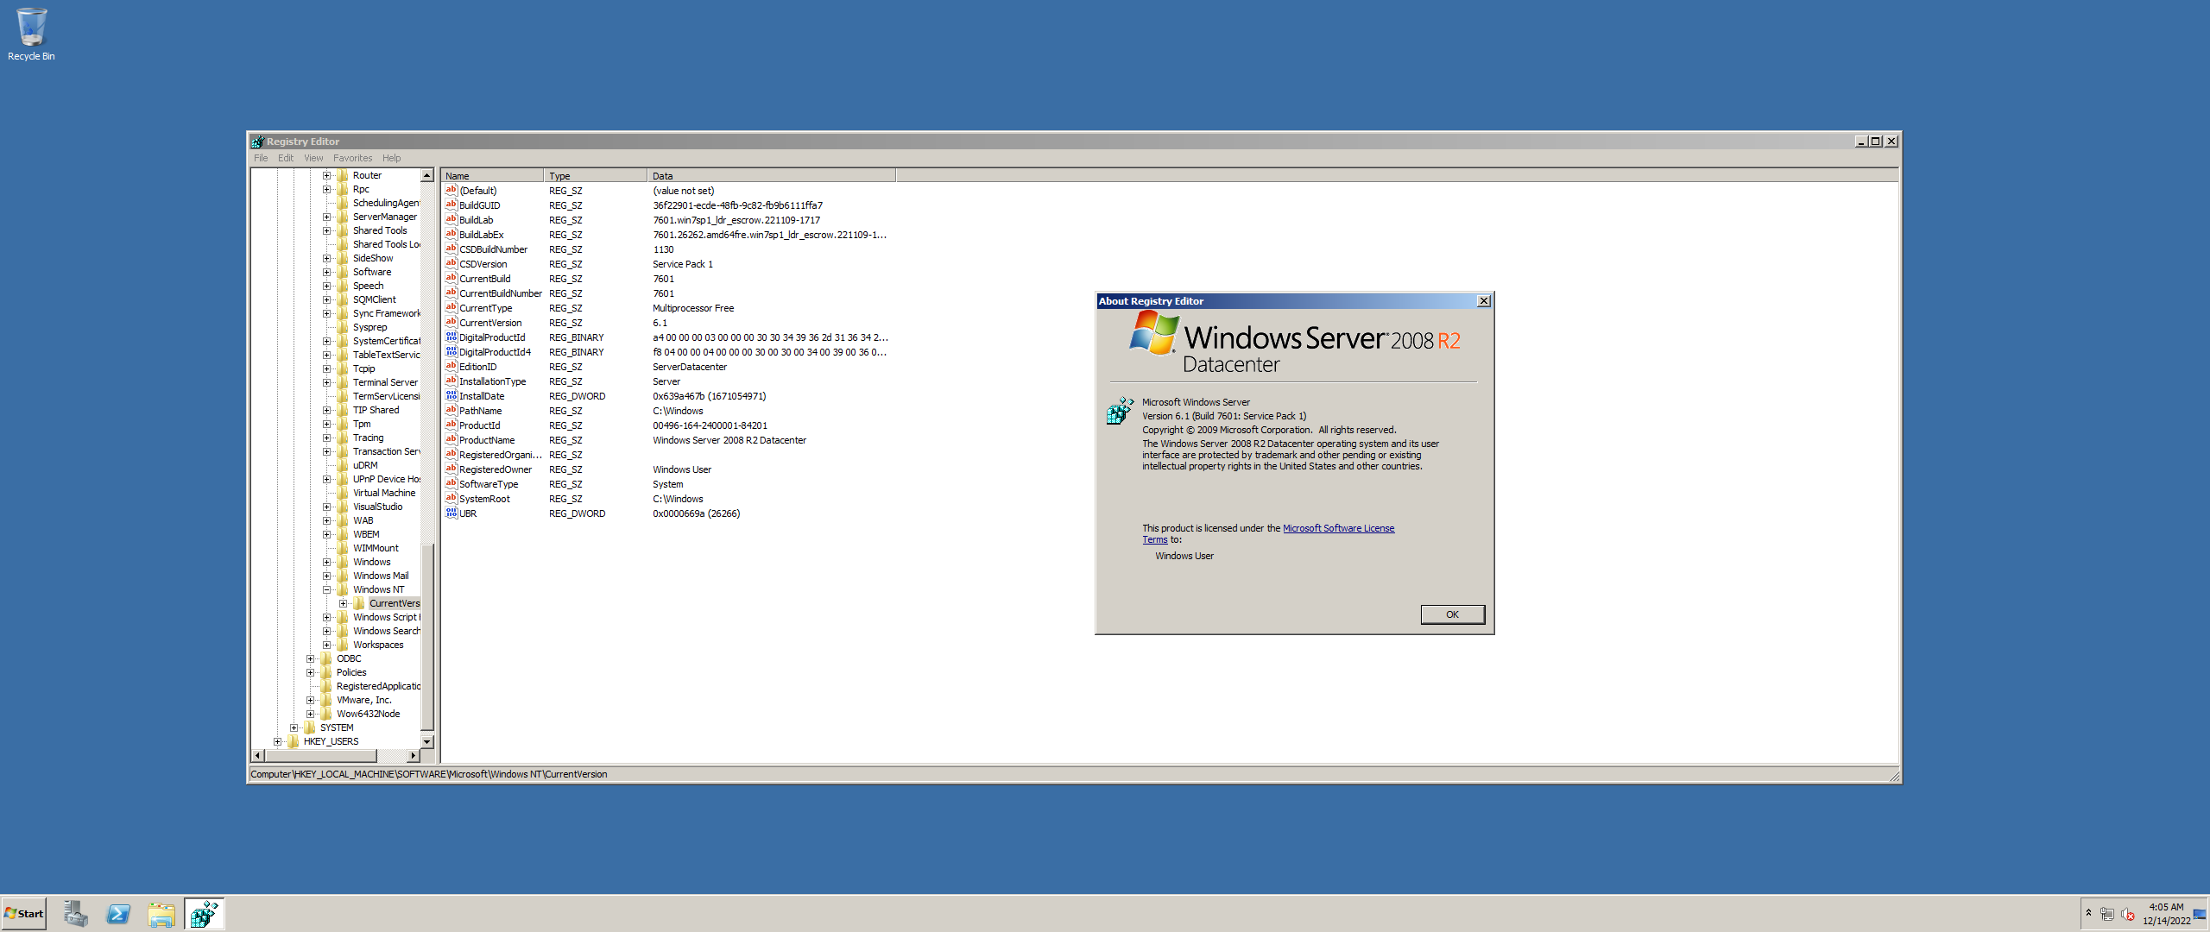The height and width of the screenshot is (932, 2210).
Task: Click the Data column header
Action: [x=771, y=175]
